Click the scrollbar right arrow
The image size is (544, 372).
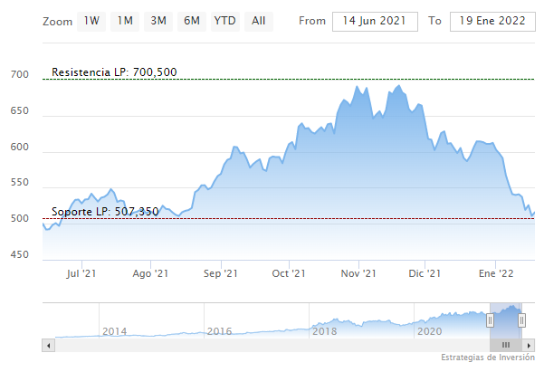(x=530, y=345)
